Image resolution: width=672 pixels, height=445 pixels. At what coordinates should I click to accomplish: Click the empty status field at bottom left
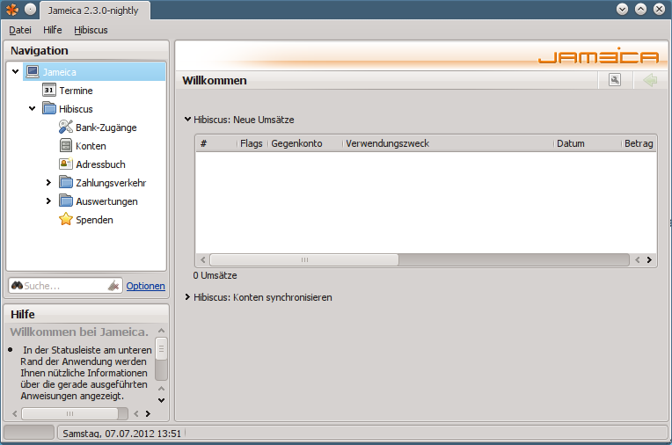coord(29,432)
